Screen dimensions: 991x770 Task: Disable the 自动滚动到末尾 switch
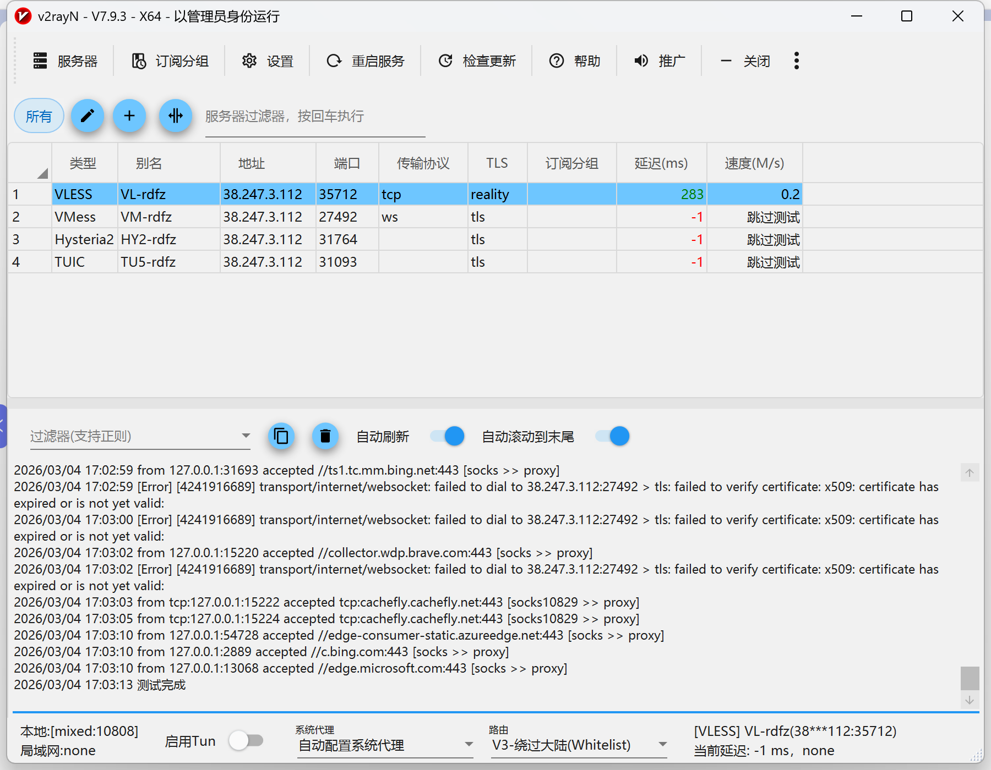pos(612,436)
